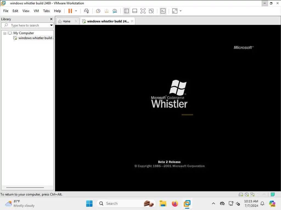Open the Tabs menu

[46, 11]
